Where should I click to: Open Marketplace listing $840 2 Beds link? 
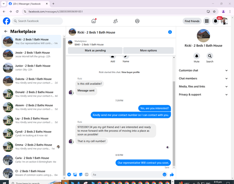pyautogui.click(x=89, y=44)
